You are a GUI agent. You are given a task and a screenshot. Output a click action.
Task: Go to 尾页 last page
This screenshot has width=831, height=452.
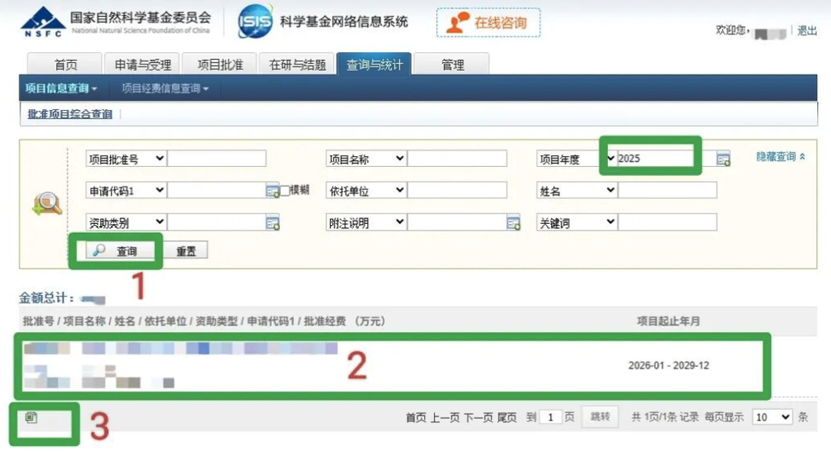pos(506,417)
